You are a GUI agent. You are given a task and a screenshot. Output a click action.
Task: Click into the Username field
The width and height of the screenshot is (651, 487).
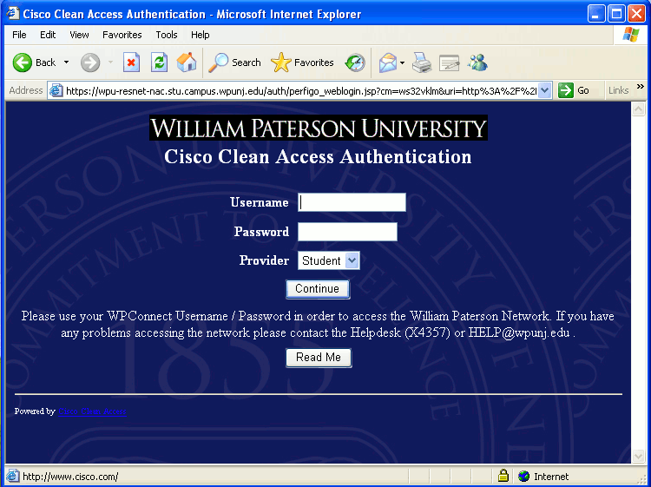[x=352, y=202]
